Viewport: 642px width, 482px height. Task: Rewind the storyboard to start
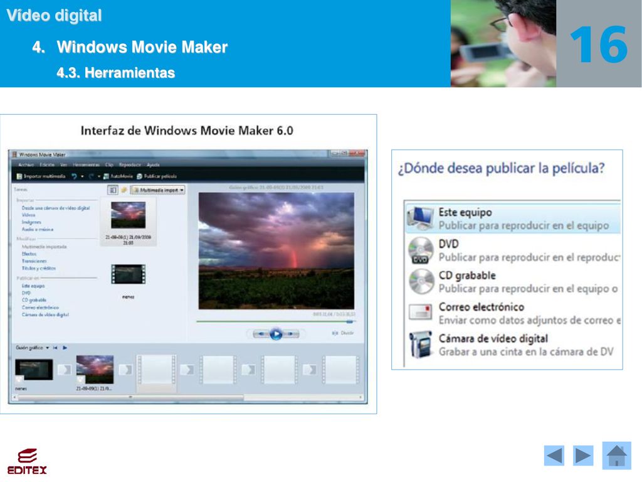pyautogui.click(x=55, y=348)
